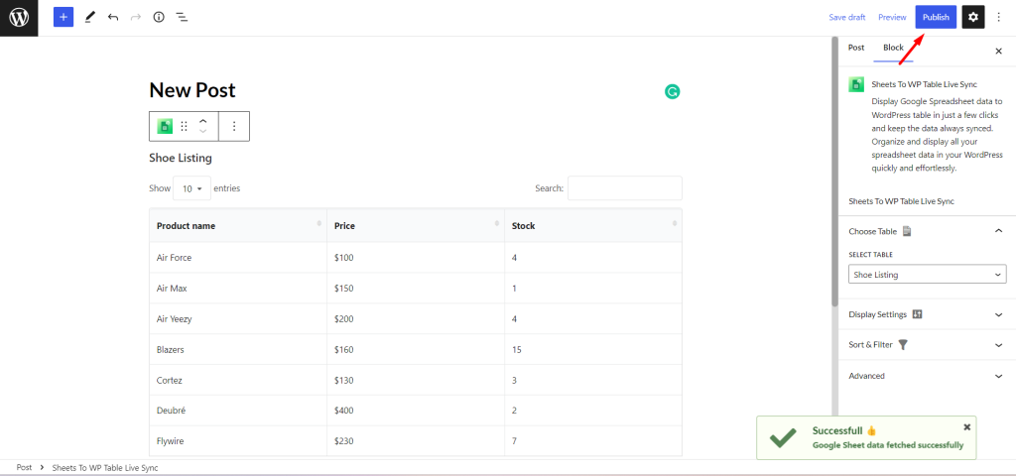The width and height of the screenshot is (1016, 476).
Task: Click the Flywire cell
Action: (x=238, y=441)
